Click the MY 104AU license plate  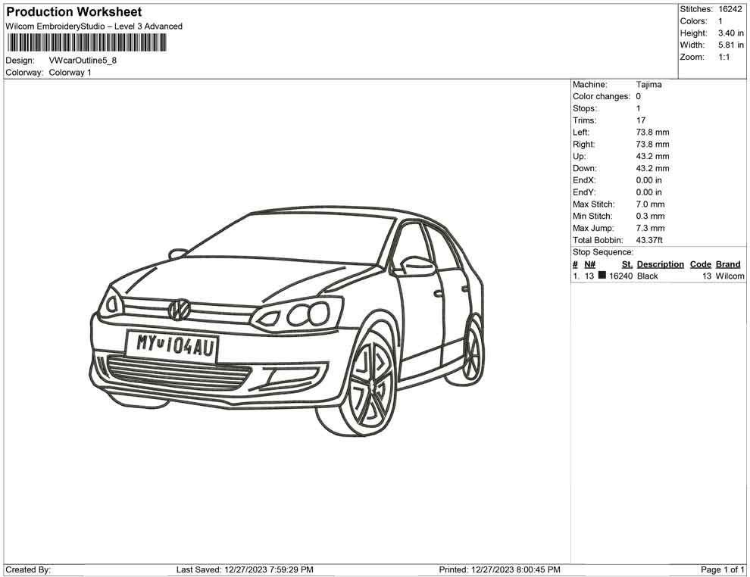pos(173,345)
